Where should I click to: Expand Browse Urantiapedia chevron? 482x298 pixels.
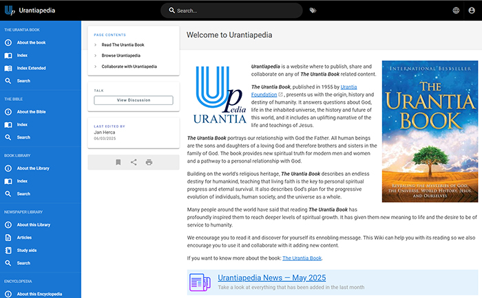tap(95, 56)
